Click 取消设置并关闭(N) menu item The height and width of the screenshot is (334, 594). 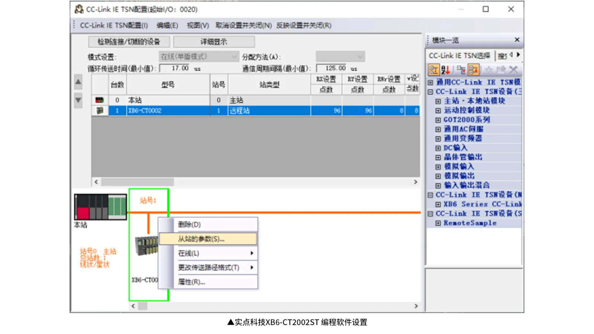244,25
